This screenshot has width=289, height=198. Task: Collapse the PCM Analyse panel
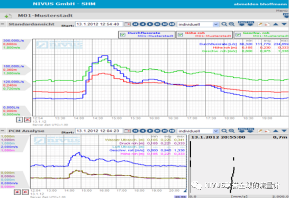4,130
